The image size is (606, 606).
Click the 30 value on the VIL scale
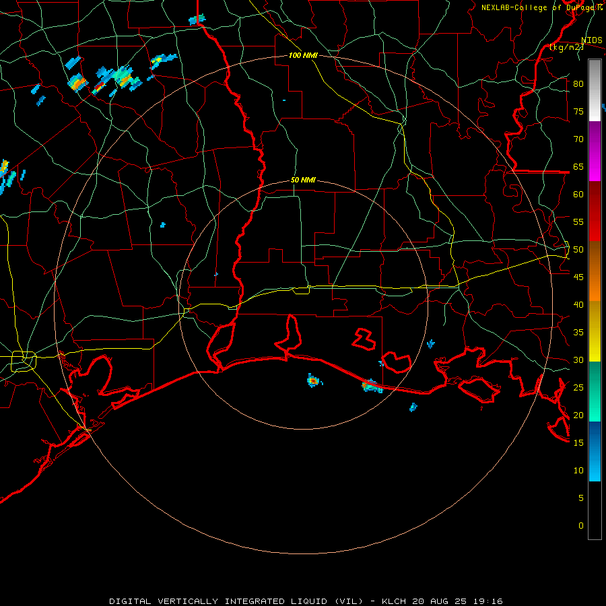coord(578,360)
